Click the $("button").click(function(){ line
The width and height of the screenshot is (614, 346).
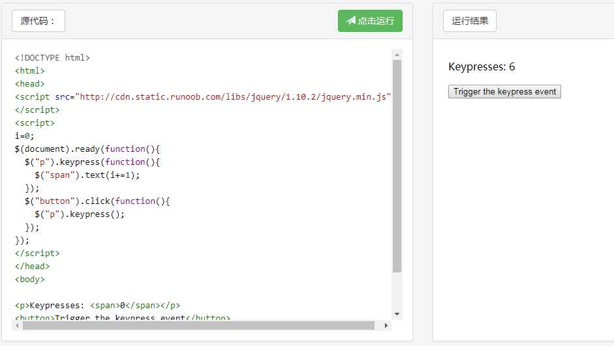click(97, 201)
